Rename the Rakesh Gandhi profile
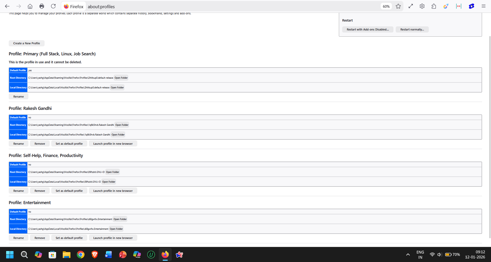Screen dimensions: 491x262 point(18,144)
